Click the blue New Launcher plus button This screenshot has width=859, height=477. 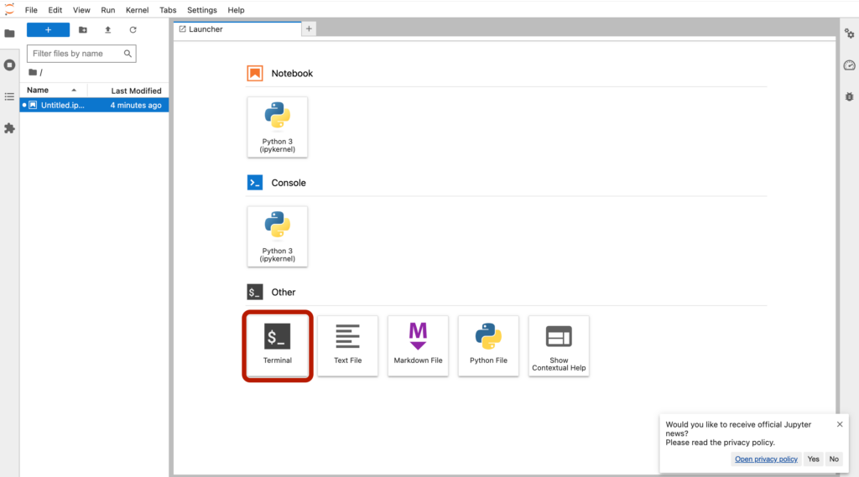click(x=48, y=29)
